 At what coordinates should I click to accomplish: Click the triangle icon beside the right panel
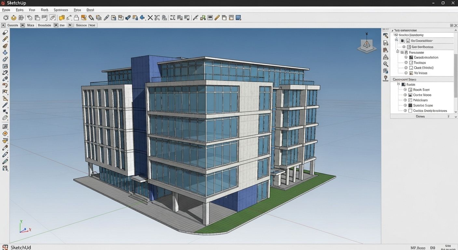click(x=386, y=57)
